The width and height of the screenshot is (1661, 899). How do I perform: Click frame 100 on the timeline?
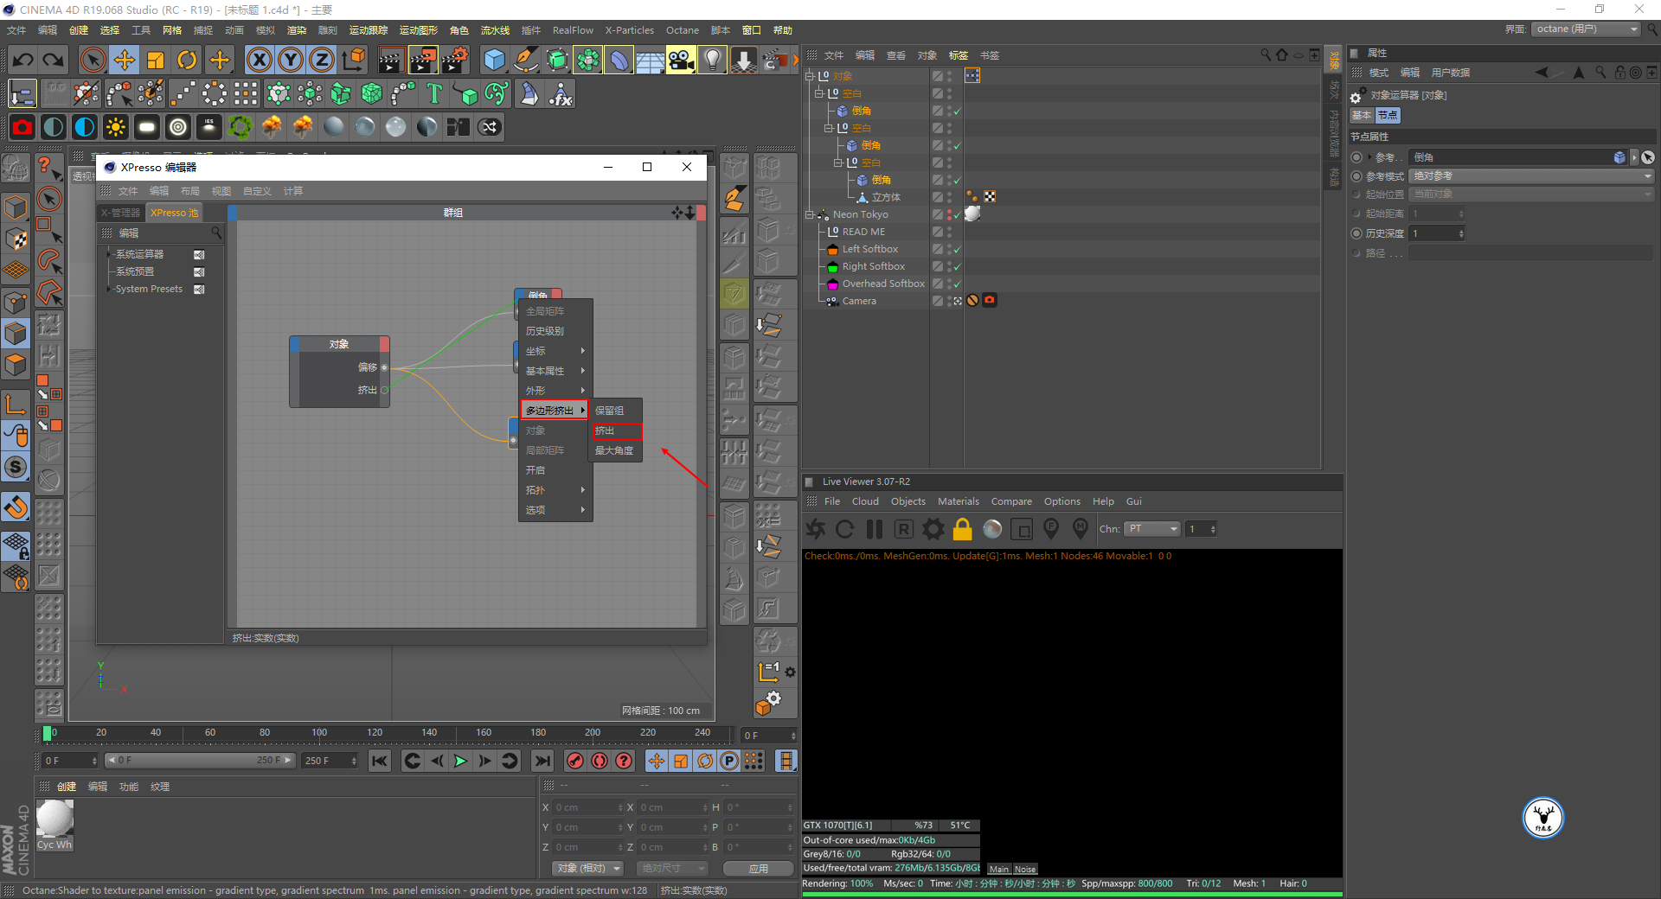pos(319,733)
